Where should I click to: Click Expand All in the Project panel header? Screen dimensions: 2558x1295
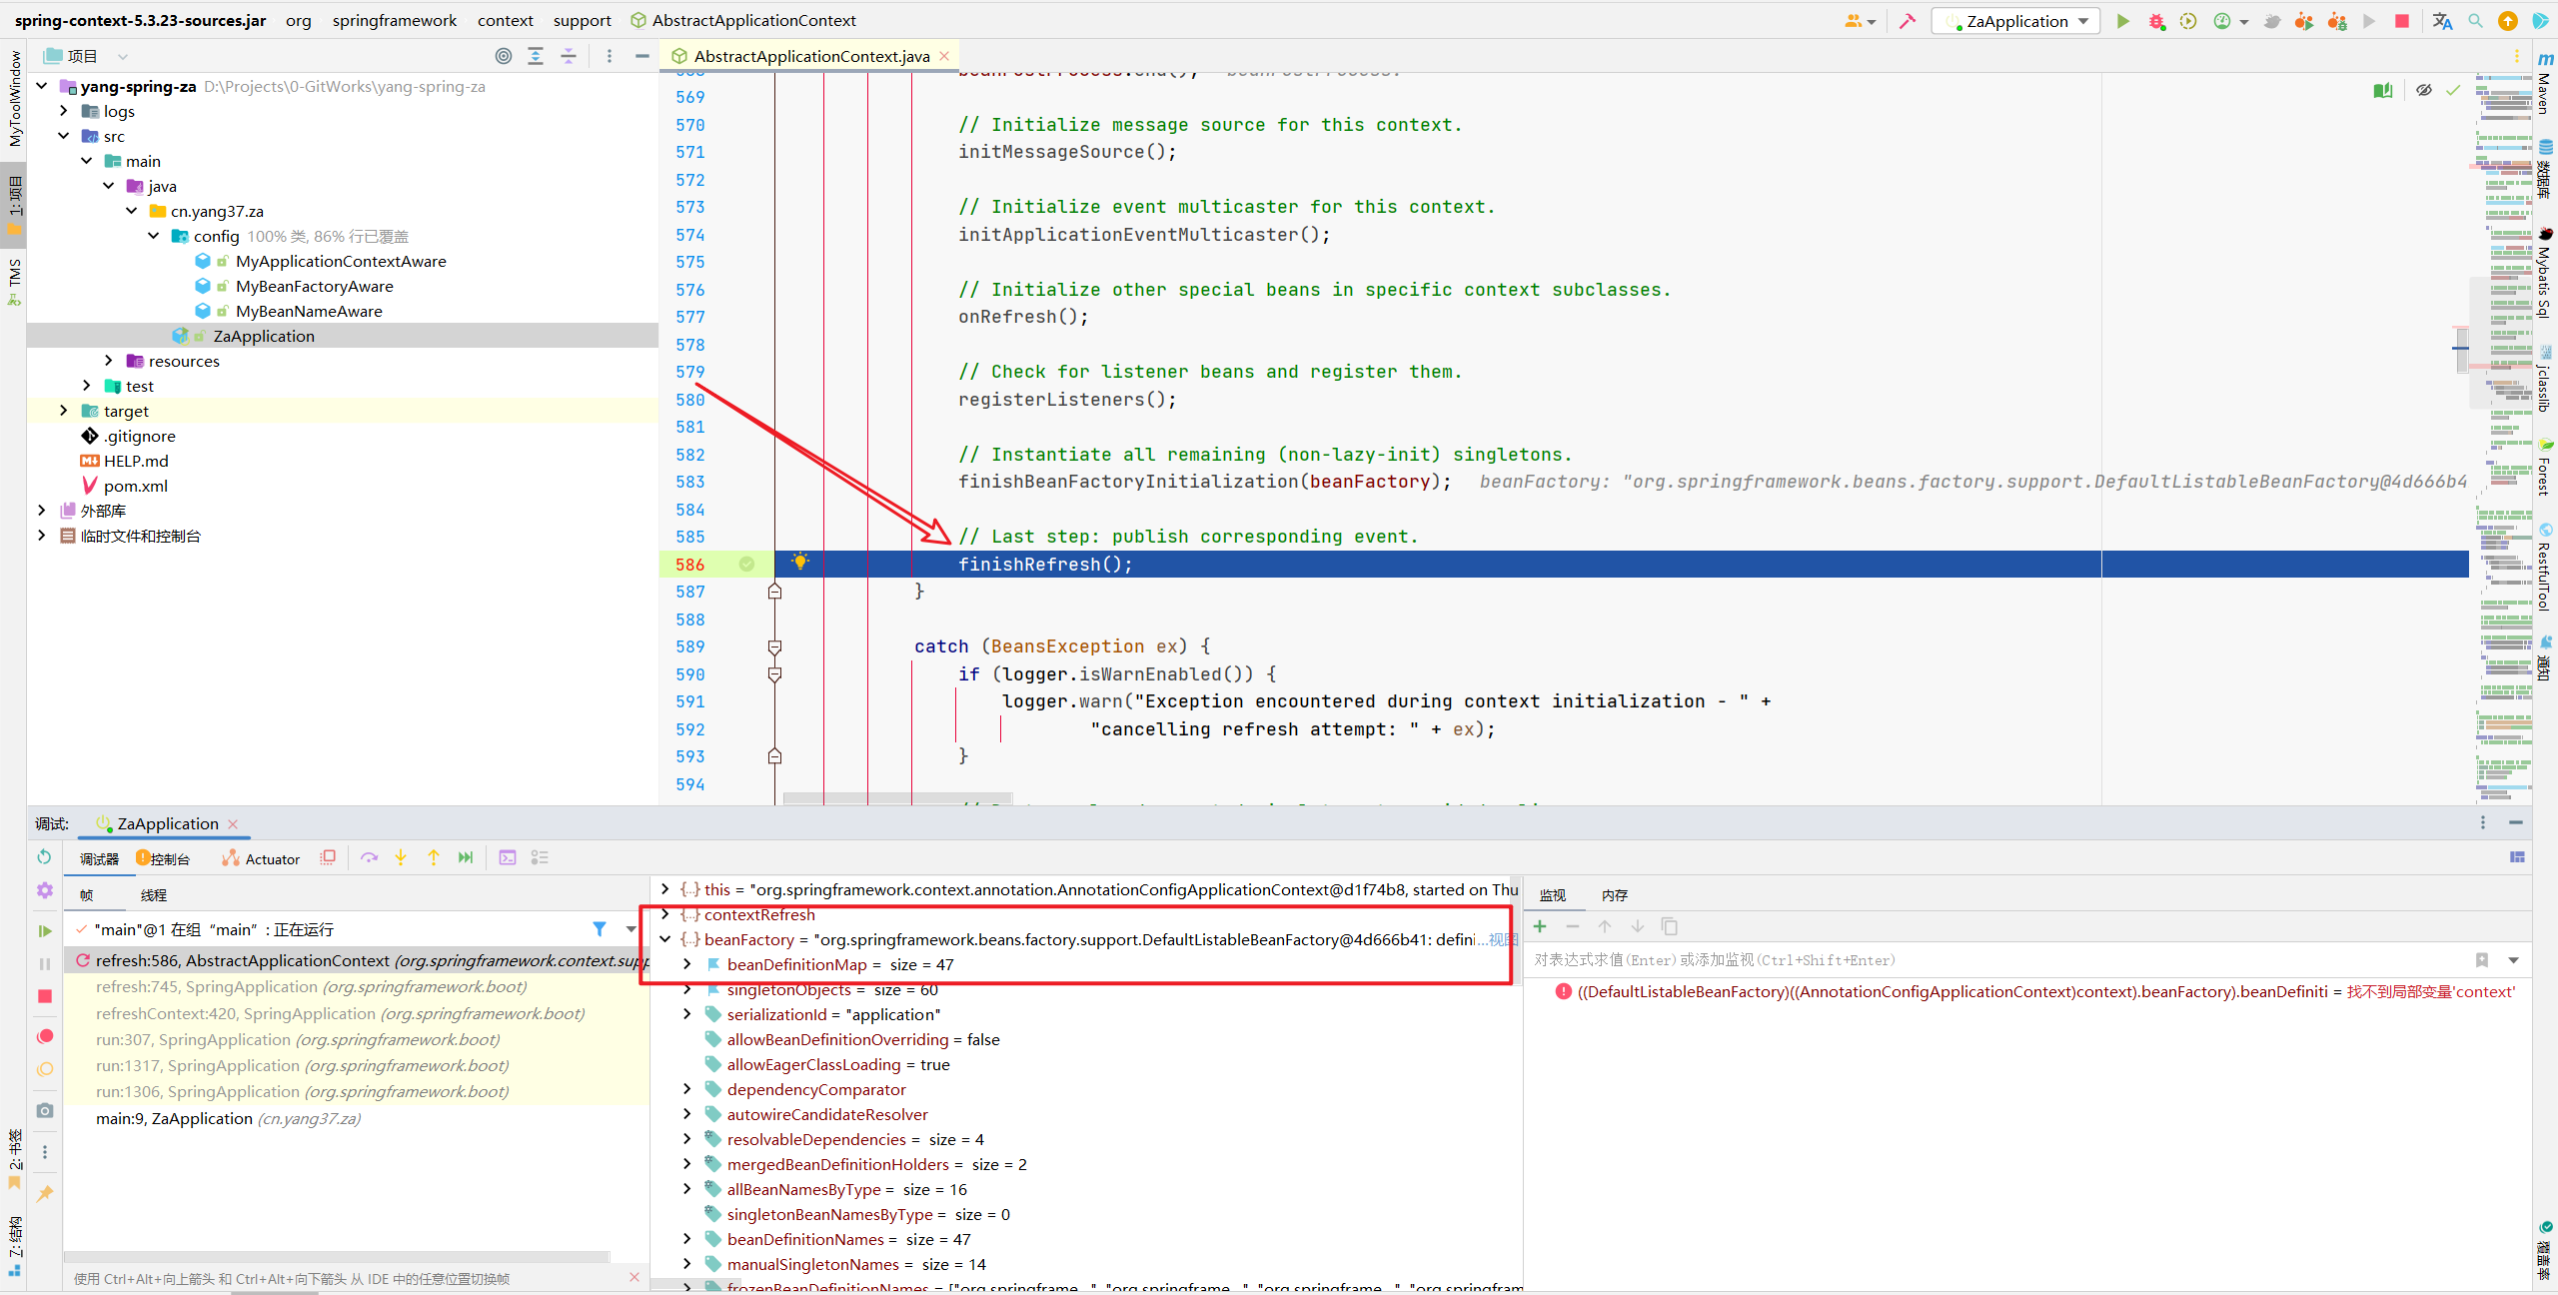click(536, 56)
